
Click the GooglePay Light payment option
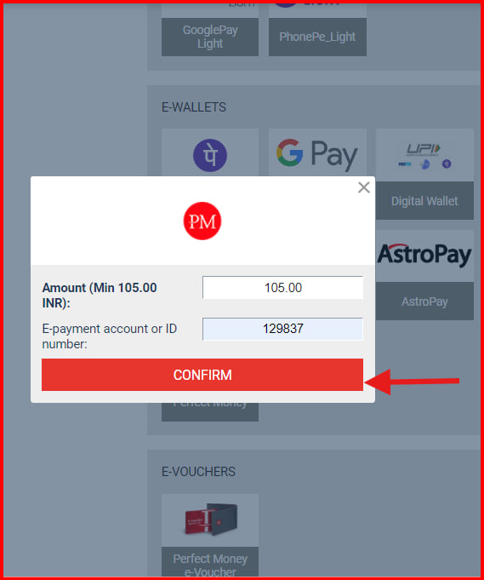pyautogui.click(x=210, y=37)
